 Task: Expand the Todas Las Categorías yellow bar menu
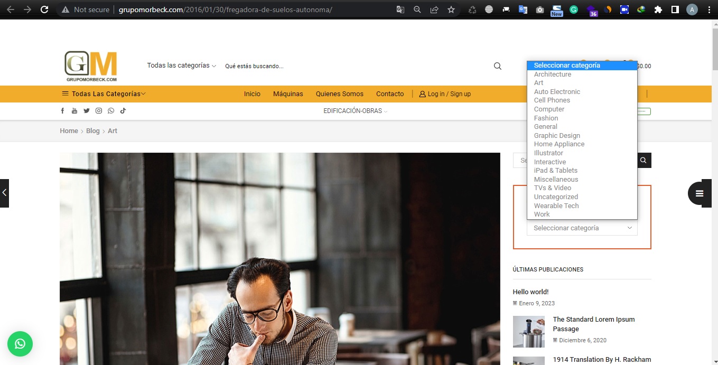[104, 94]
